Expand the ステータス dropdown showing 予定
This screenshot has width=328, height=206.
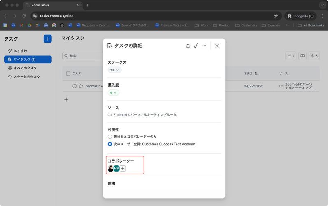click(x=114, y=70)
